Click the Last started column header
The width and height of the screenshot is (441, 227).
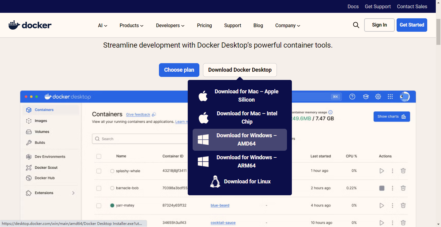[321, 156]
